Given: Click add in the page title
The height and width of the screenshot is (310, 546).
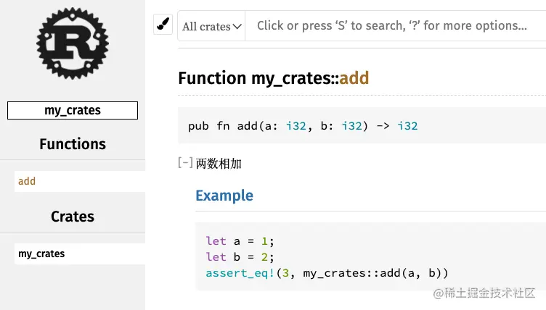Looking at the screenshot, I should click(x=354, y=77).
